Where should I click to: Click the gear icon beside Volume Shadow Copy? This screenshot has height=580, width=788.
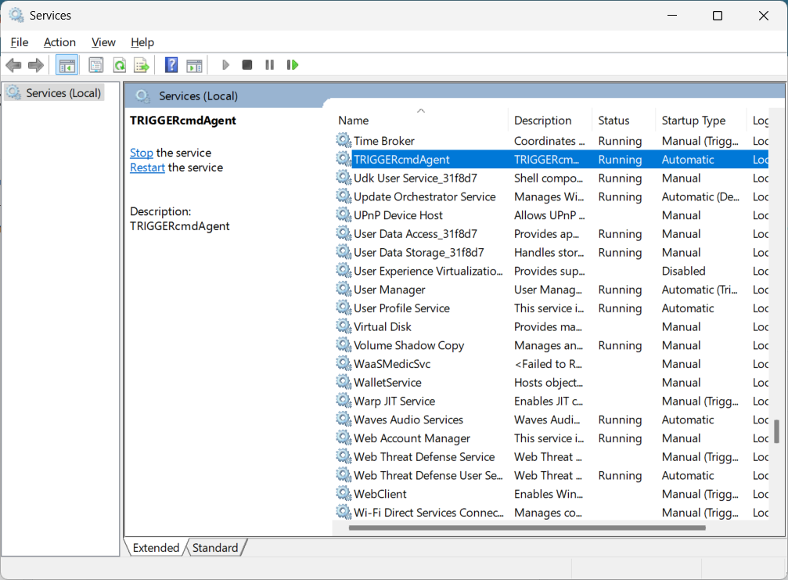click(x=344, y=344)
